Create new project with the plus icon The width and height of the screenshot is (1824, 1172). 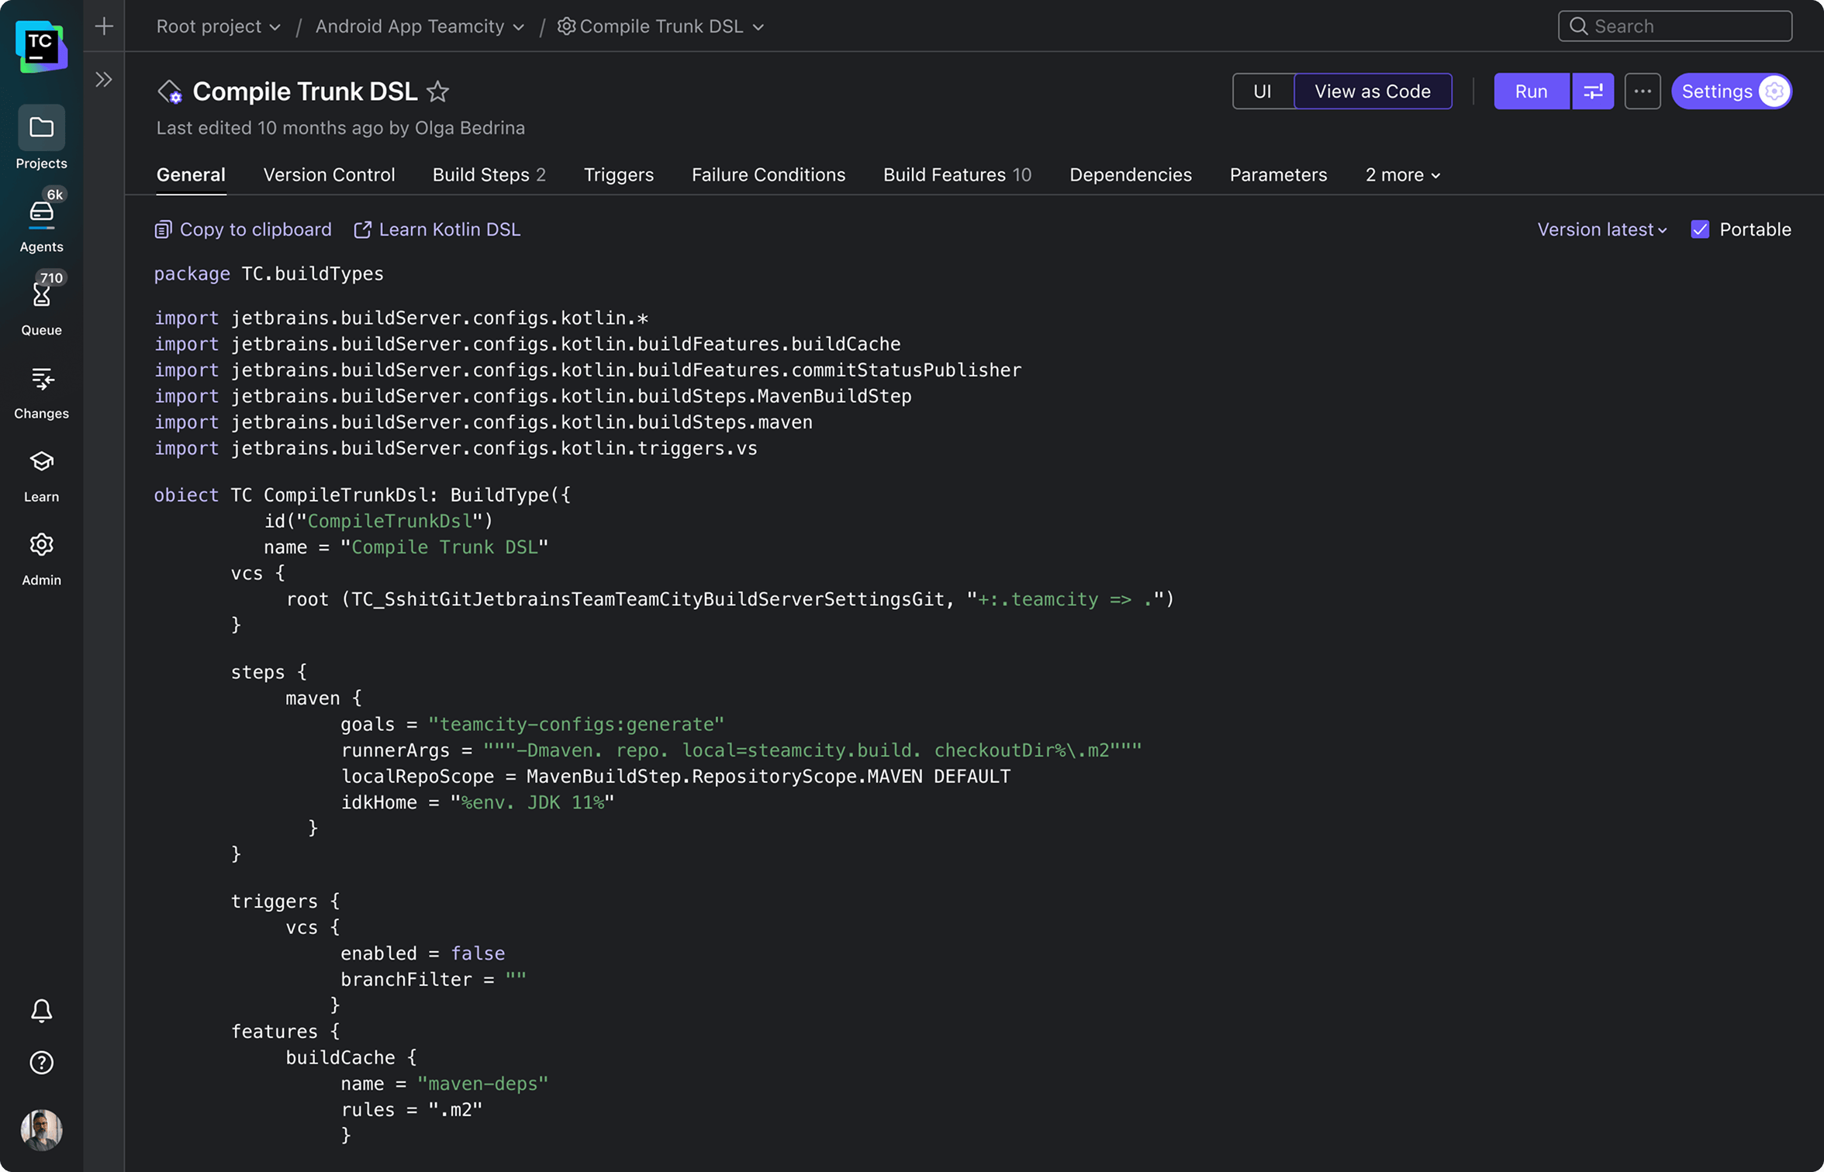click(x=102, y=26)
